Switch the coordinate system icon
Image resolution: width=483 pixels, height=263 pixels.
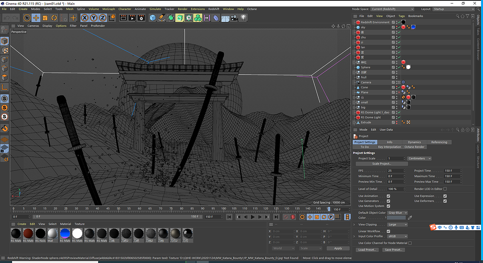tap(112, 18)
